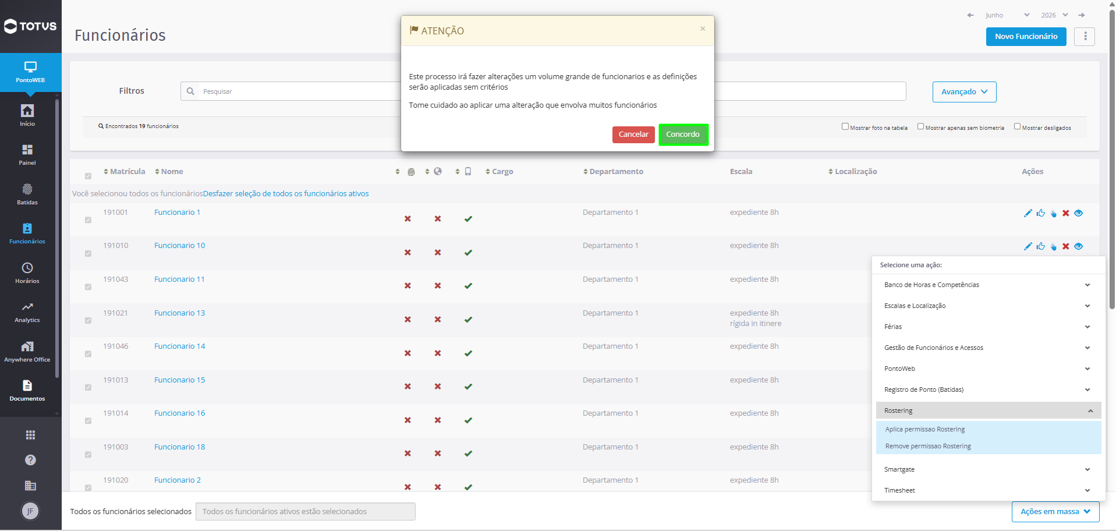View Funcionario 1 with eye icon

pyautogui.click(x=1078, y=213)
